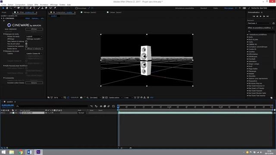Open the viewer magnification 50% dropdown
This screenshot has width=276, height=155.
(58, 98)
